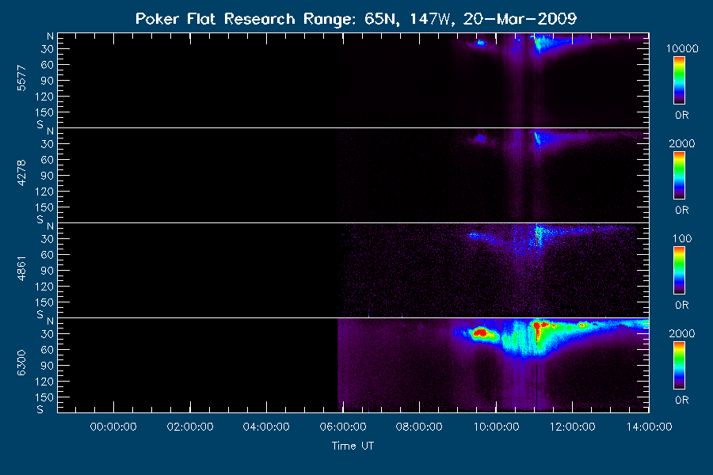Image resolution: width=713 pixels, height=475 pixels.
Task: Click the Time UT axis title
Action: pos(353,446)
